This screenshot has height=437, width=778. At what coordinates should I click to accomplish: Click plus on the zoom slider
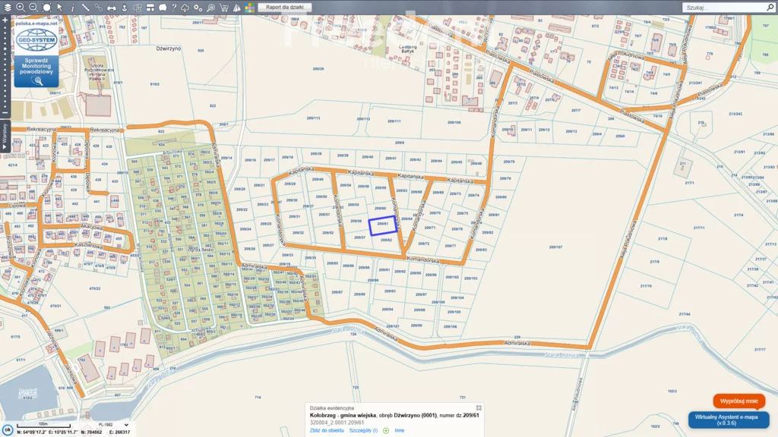pyautogui.click(x=5, y=20)
